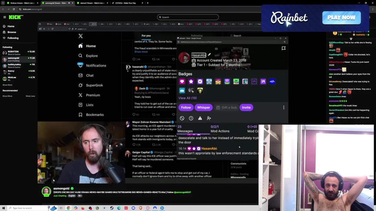Open Steam from the taskbar

112,208
